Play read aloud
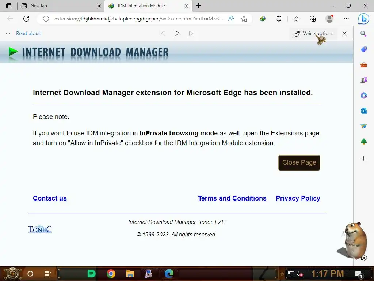Viewport: 374px width, 281px height. 177,33
